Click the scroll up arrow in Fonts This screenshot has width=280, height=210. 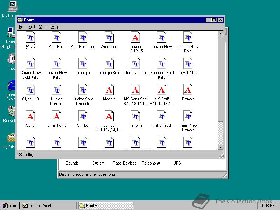pos(220,34)
